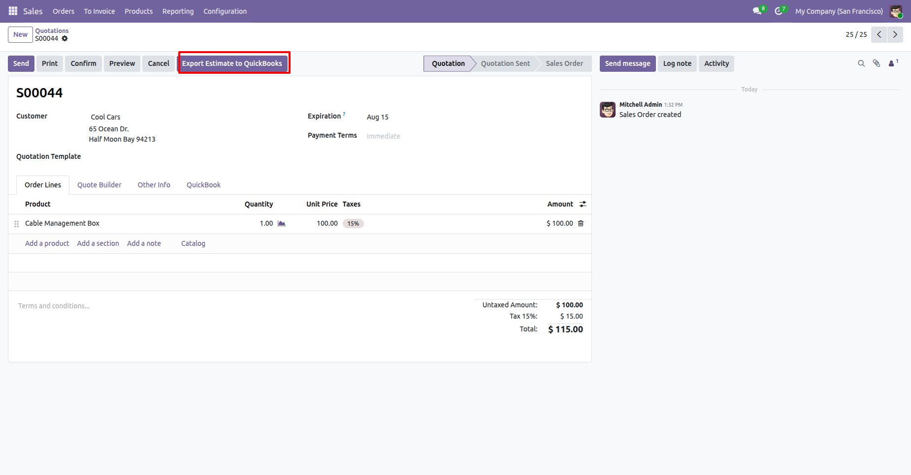Viewport: 911px width, 475px height.
Task: Open the conversations chat icon with badge 8
Action: point(758,11)
